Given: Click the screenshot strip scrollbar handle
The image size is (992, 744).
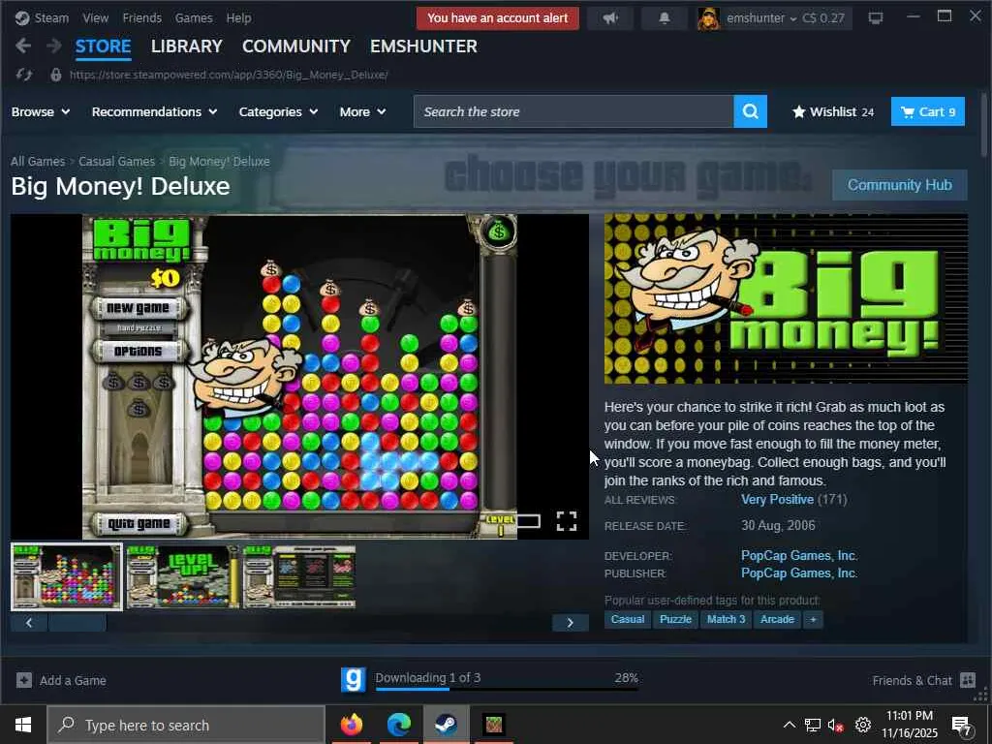Looking at the screenshot, I should coord(77,623).
